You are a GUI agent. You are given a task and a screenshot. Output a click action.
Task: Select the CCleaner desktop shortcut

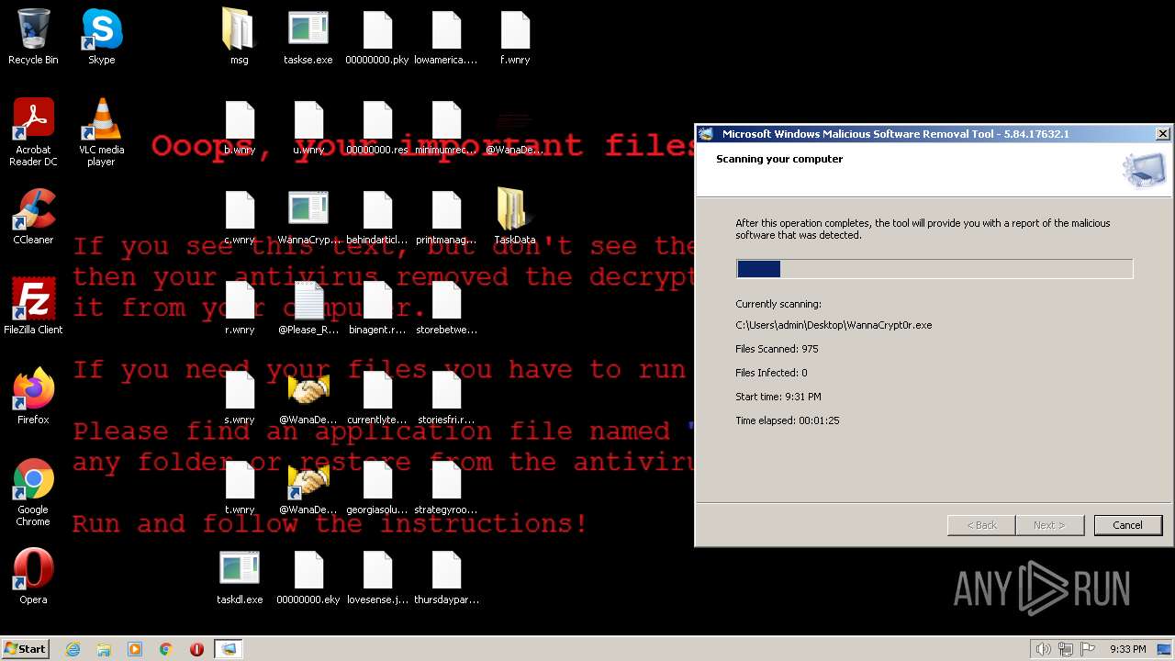pos(33,217)
